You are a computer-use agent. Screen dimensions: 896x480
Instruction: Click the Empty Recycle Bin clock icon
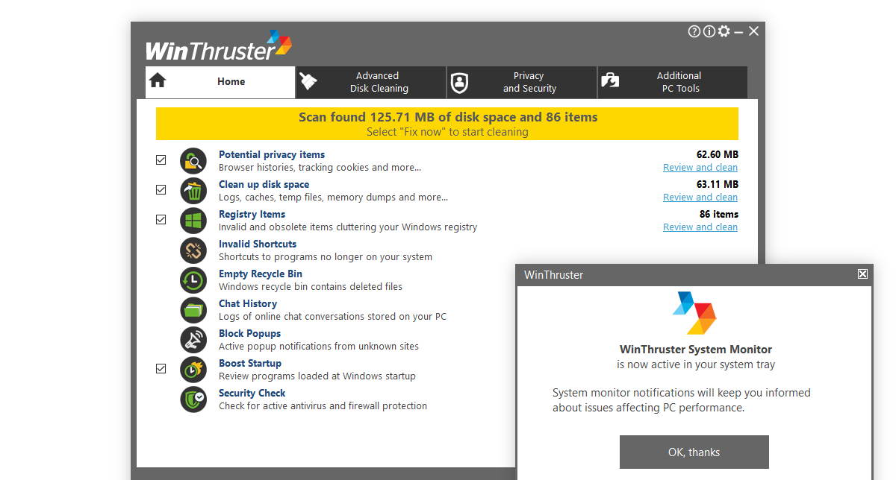(x=193, y=280)
